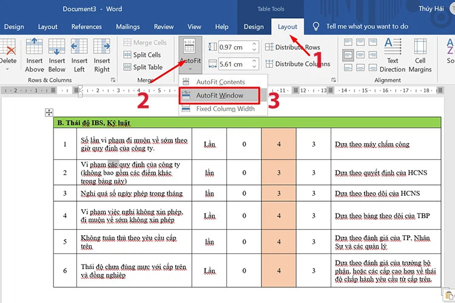The image size is (455, 303).
Task: Choose AutoFit Window option
Action: click(220, 95)
